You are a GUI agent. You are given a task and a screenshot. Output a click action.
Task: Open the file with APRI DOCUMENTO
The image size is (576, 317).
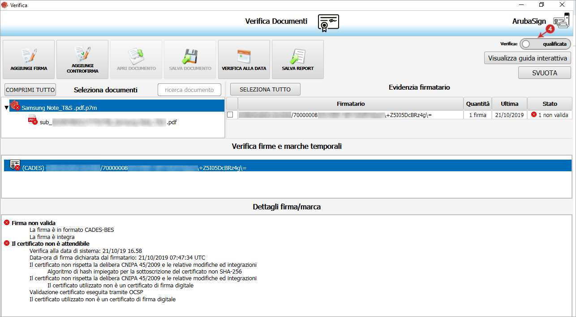click(136, 59)
